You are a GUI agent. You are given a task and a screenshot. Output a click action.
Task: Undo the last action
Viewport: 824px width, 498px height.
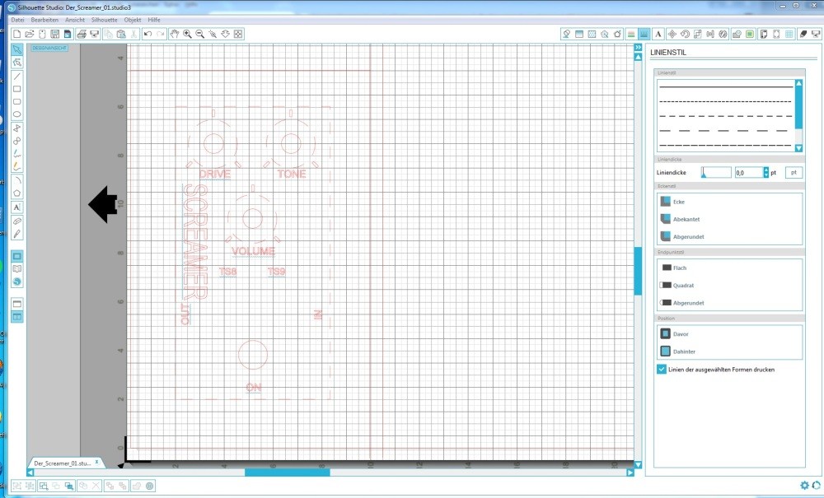[x=147, y=34]
